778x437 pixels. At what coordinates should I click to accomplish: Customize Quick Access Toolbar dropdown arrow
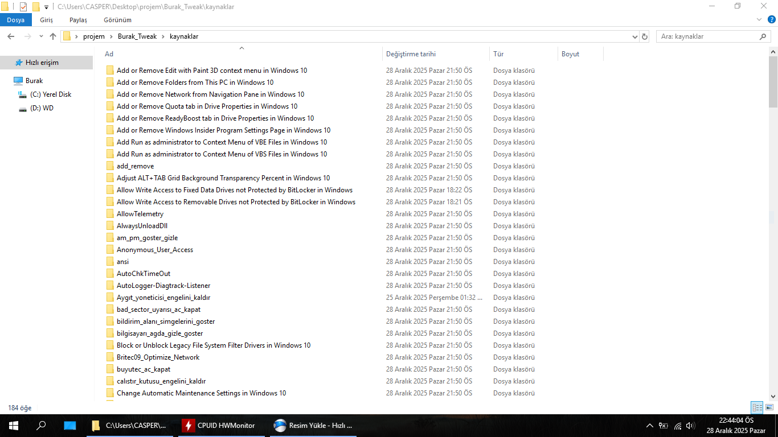point(46,7)
